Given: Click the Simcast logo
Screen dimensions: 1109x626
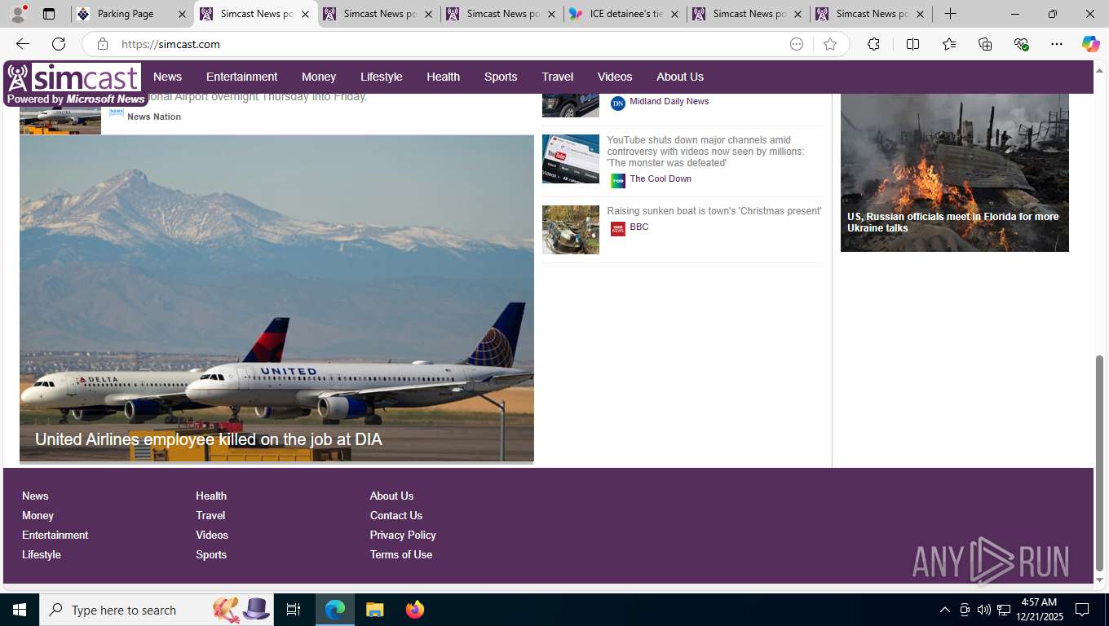Looking at the screenshot, I should pos(74,84).
